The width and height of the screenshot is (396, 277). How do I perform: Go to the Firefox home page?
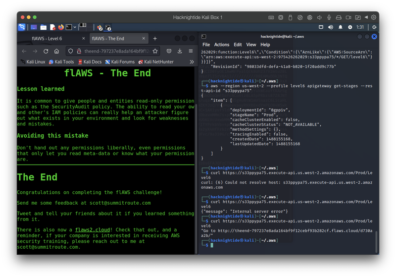[57, 51]
